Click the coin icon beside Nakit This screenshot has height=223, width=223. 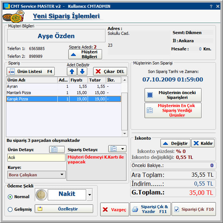click(41, 194)
